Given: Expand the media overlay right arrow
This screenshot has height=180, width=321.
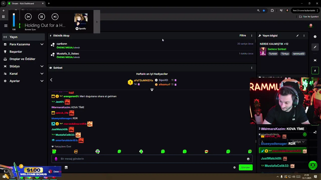Looking at the screenshot, I should (x=97, y=22).
